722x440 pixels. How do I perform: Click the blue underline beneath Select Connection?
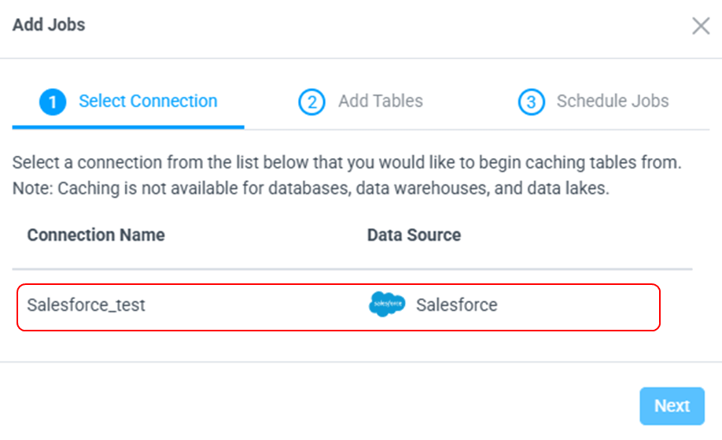[x=128, y=127]
